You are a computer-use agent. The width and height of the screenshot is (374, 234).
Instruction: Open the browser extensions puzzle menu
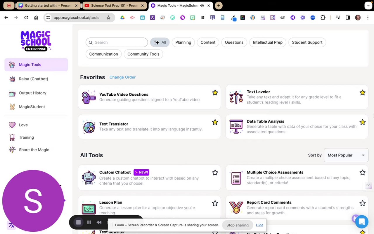(x=323, y=18)
